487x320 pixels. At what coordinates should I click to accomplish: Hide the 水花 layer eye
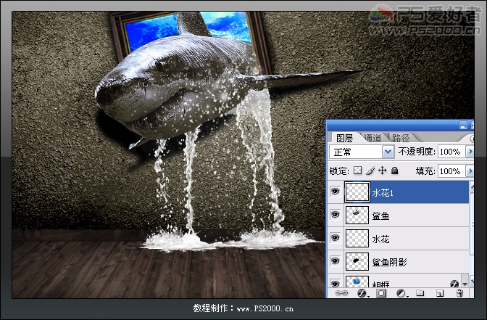(335, 238)
